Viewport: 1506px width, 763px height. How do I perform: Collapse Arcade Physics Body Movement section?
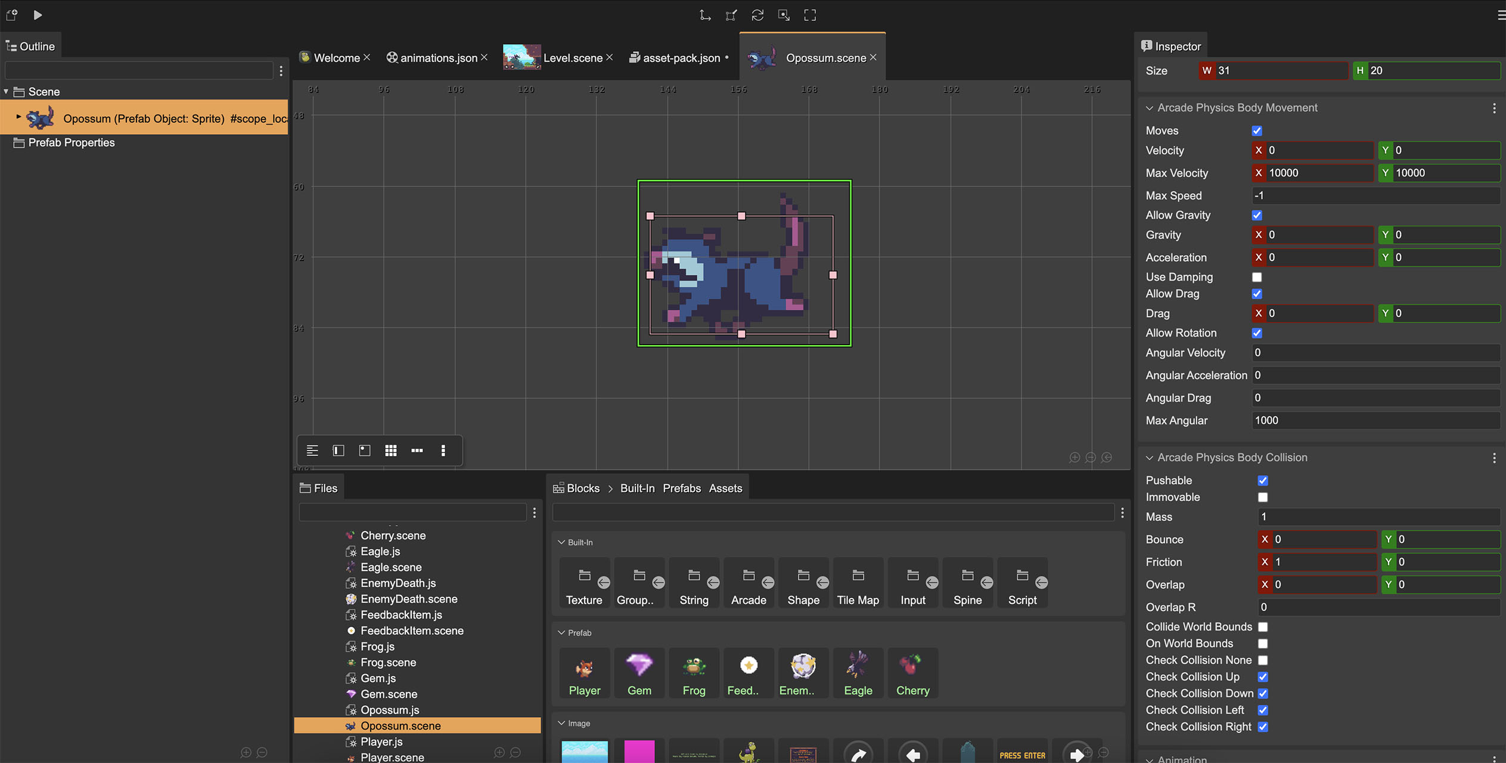[x=1150, y=108]
